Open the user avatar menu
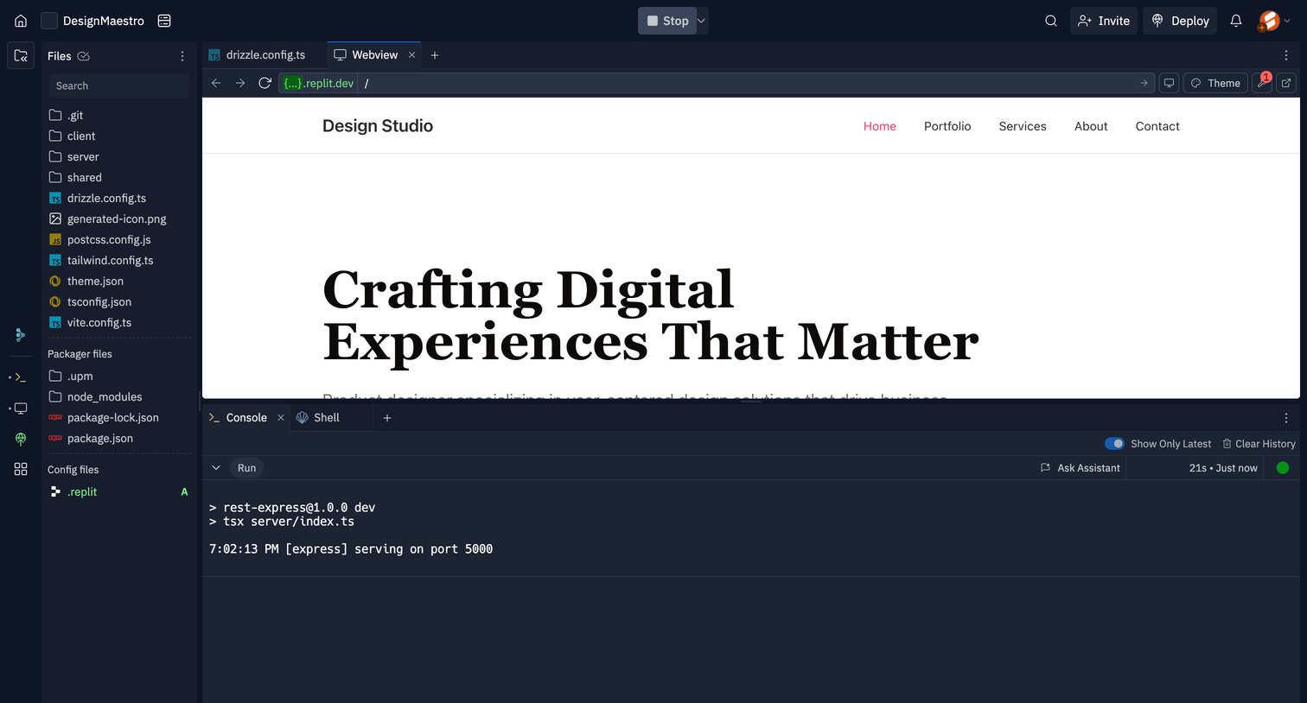The height and width of the screenshot is (703, 1307). pyautogui.click(x=1274, y=21)
